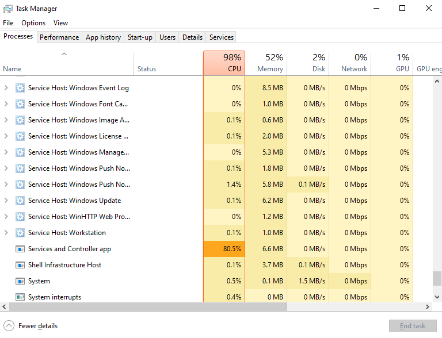This screenshot has height=338, width=442.
Task: Expand Service Host: Windows Font Ca...
Action: 6,104
